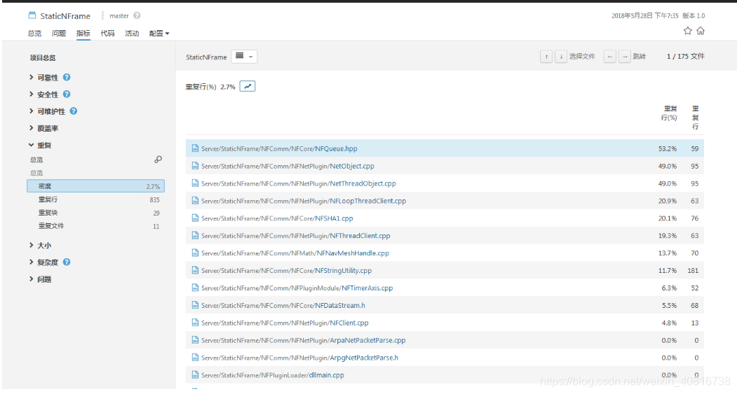Click file icon of NFTimerAxis.cpp row
The height and width of the screenshot is (394, 737).
195,288
